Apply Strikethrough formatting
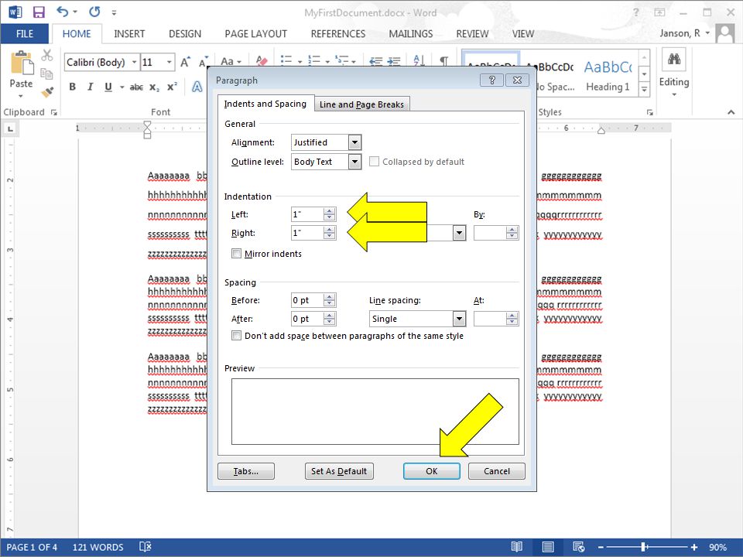 (x=136, y=87)
